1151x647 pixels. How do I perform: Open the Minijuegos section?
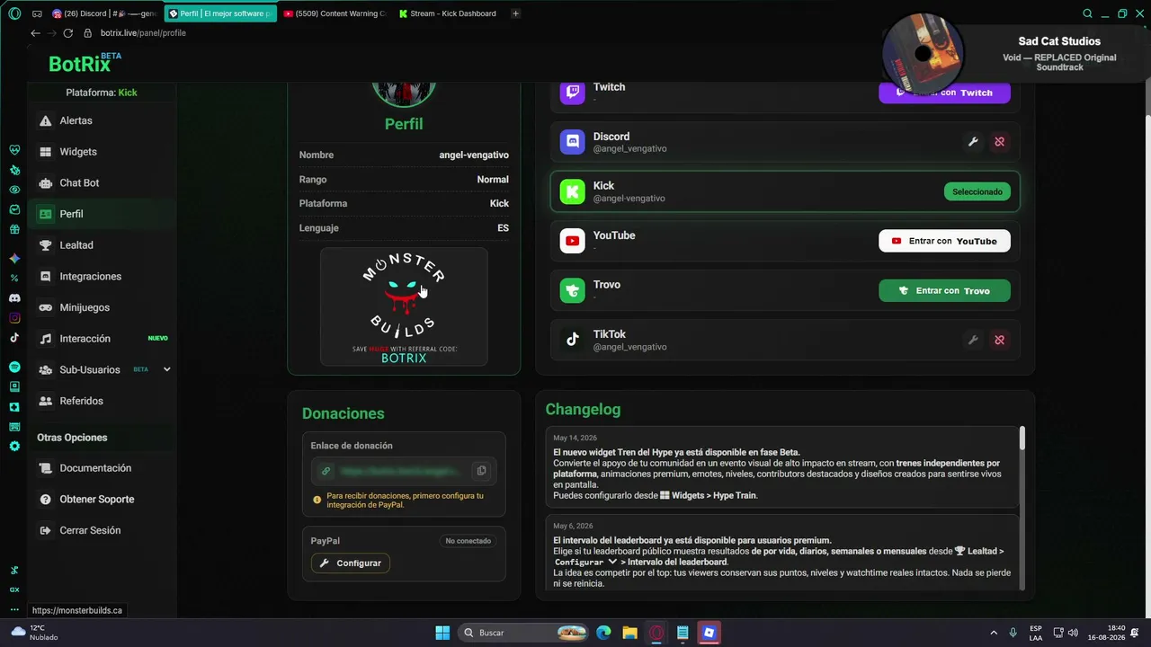click(85, 307)
